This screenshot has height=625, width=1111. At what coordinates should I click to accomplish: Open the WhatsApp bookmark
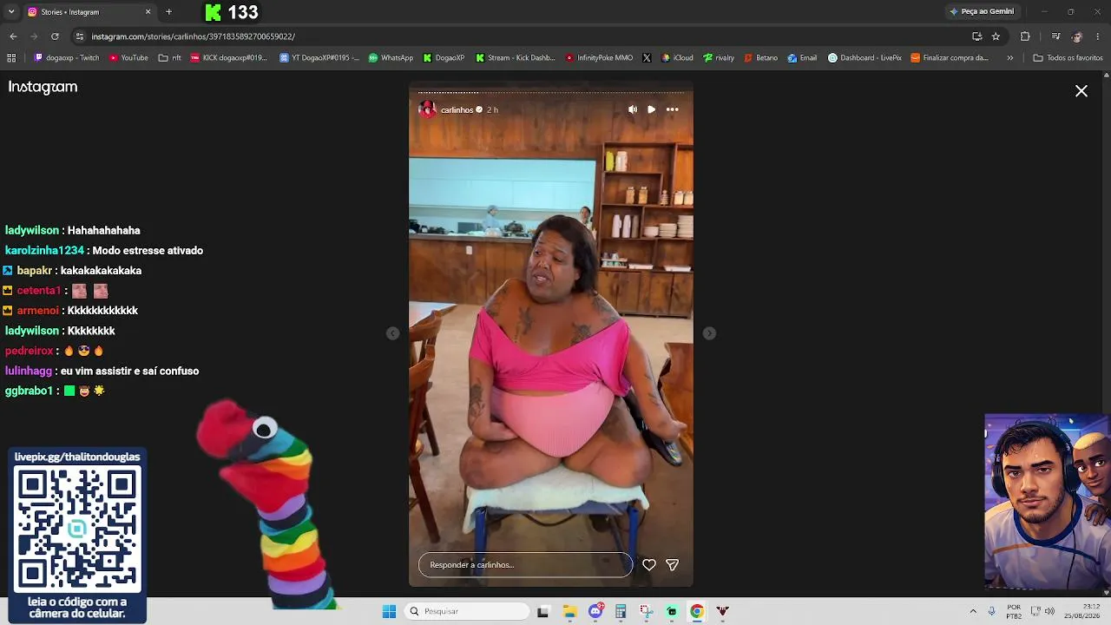tap(391, 58)
